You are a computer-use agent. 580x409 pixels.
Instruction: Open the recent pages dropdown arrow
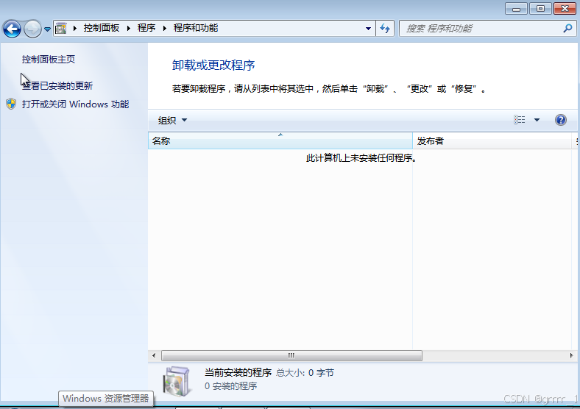coord(47,29)
